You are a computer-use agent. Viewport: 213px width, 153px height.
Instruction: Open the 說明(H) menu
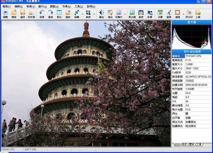(91, 6)
